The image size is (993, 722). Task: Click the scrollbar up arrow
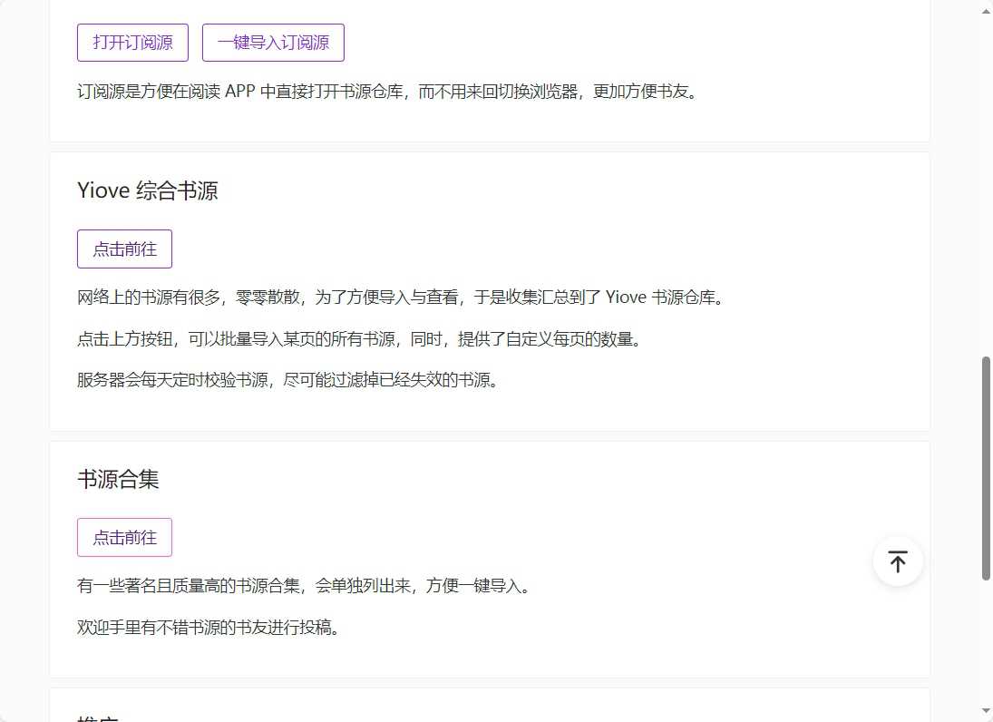coord(986,9)
